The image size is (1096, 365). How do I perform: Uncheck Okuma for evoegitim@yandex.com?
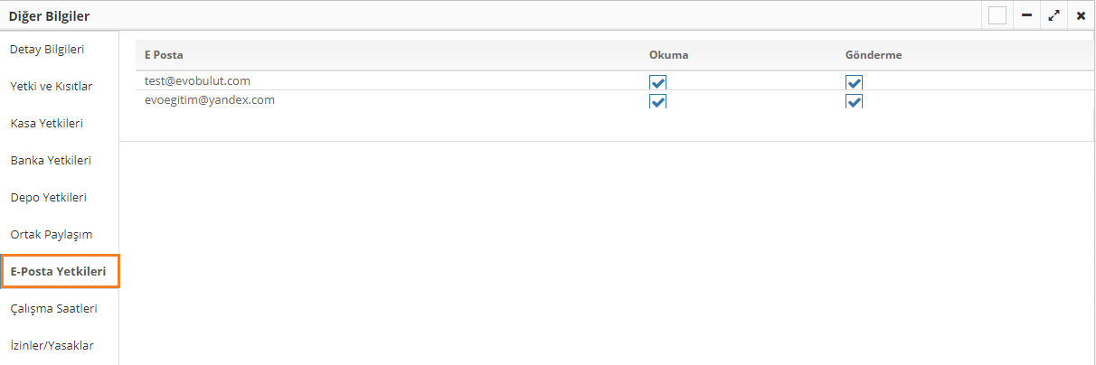coord(657,101)
